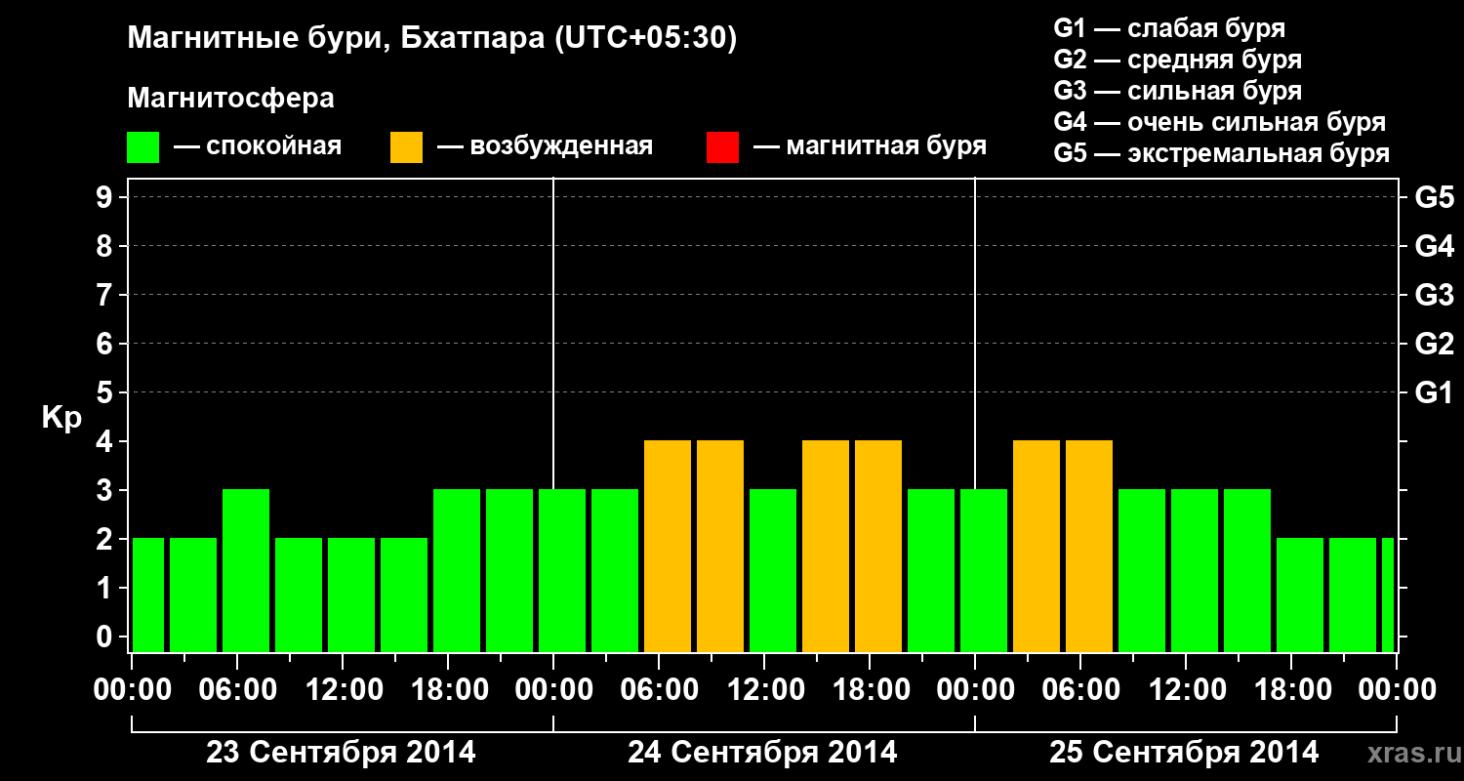Image resolution: width=1464 pixels, height=781 pixels.
Task: Click the right-axis 'G2' label beside gridline 6
Action: tap(1434, 344)
